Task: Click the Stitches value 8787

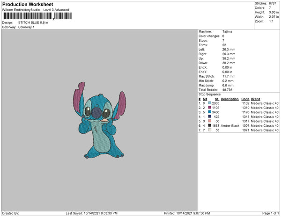Action: tap(273, 3)
